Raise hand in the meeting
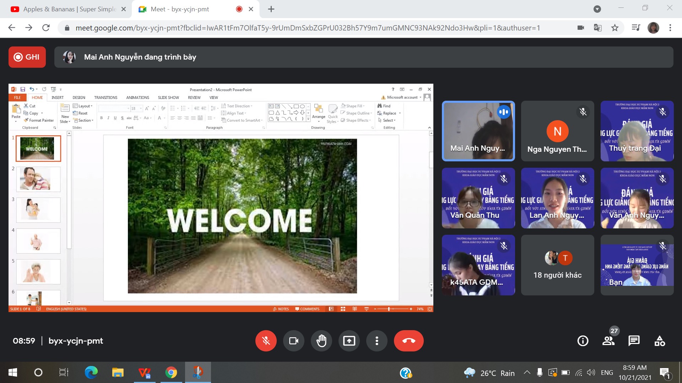Viewport: 682px width, 383px height. click(x=321, y=341)
